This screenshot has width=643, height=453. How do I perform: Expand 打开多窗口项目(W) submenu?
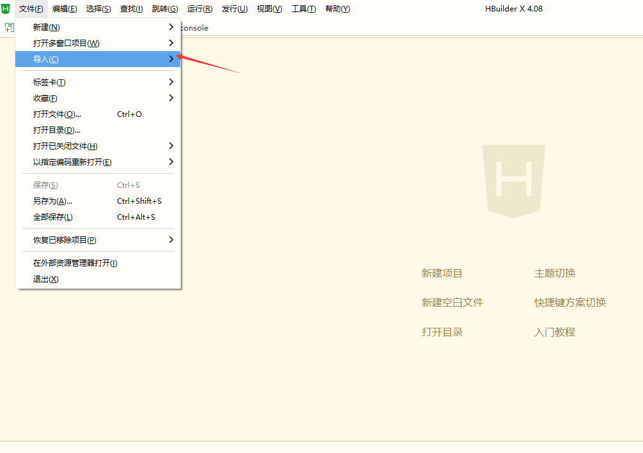pos(98,43)
